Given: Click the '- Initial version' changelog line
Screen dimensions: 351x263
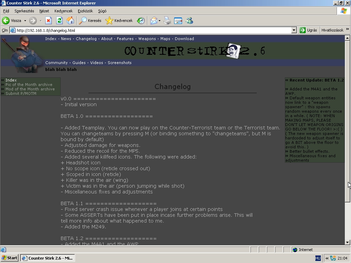Looking at the screenshot, I should click(x=78, y=104).
